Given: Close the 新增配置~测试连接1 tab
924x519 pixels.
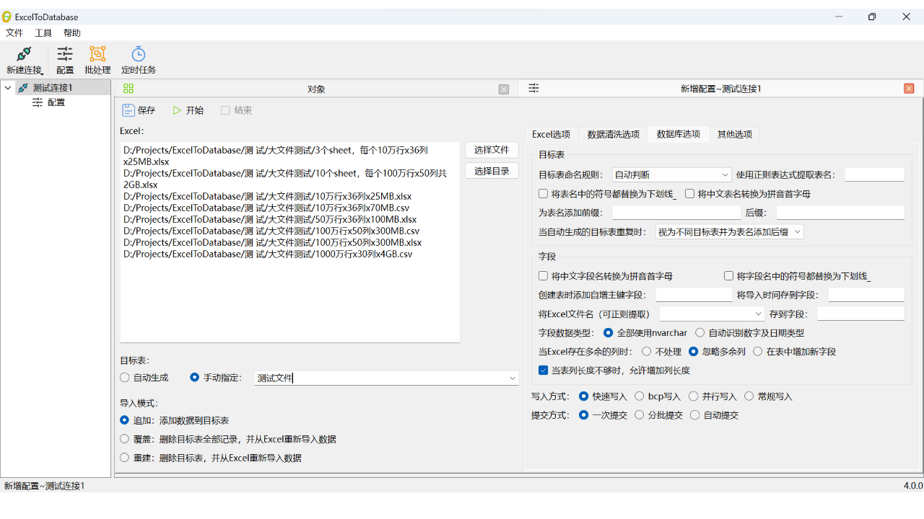Looking at the screenshot, I should [x=909, y=89].
